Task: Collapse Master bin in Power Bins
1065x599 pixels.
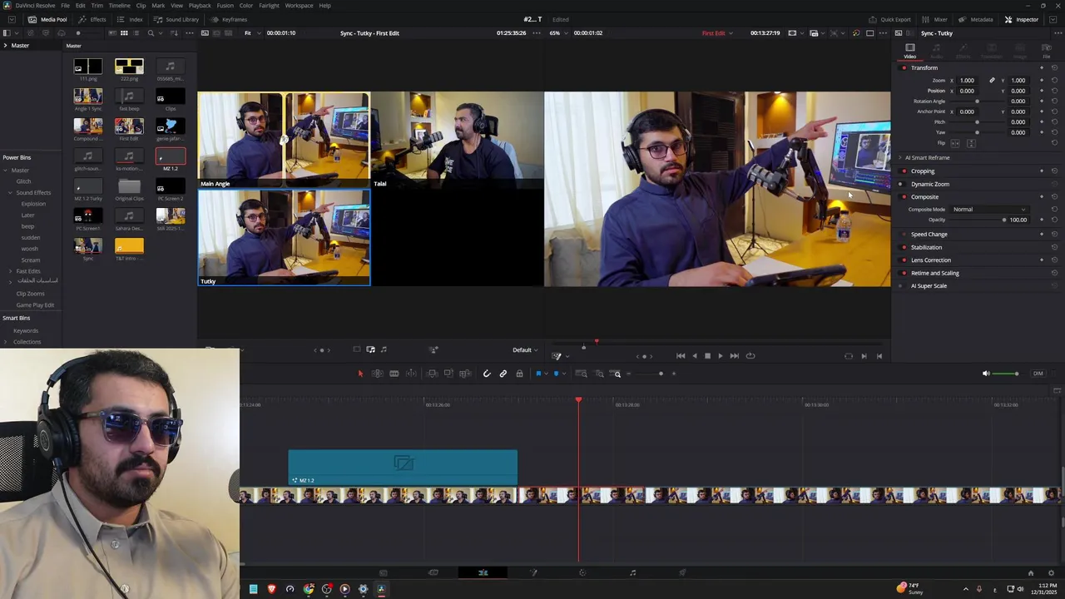Action: tap(5, 171)
